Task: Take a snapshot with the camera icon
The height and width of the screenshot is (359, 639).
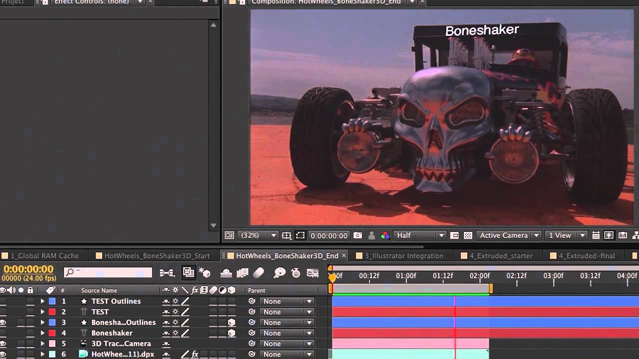Action: coord(357,235)
